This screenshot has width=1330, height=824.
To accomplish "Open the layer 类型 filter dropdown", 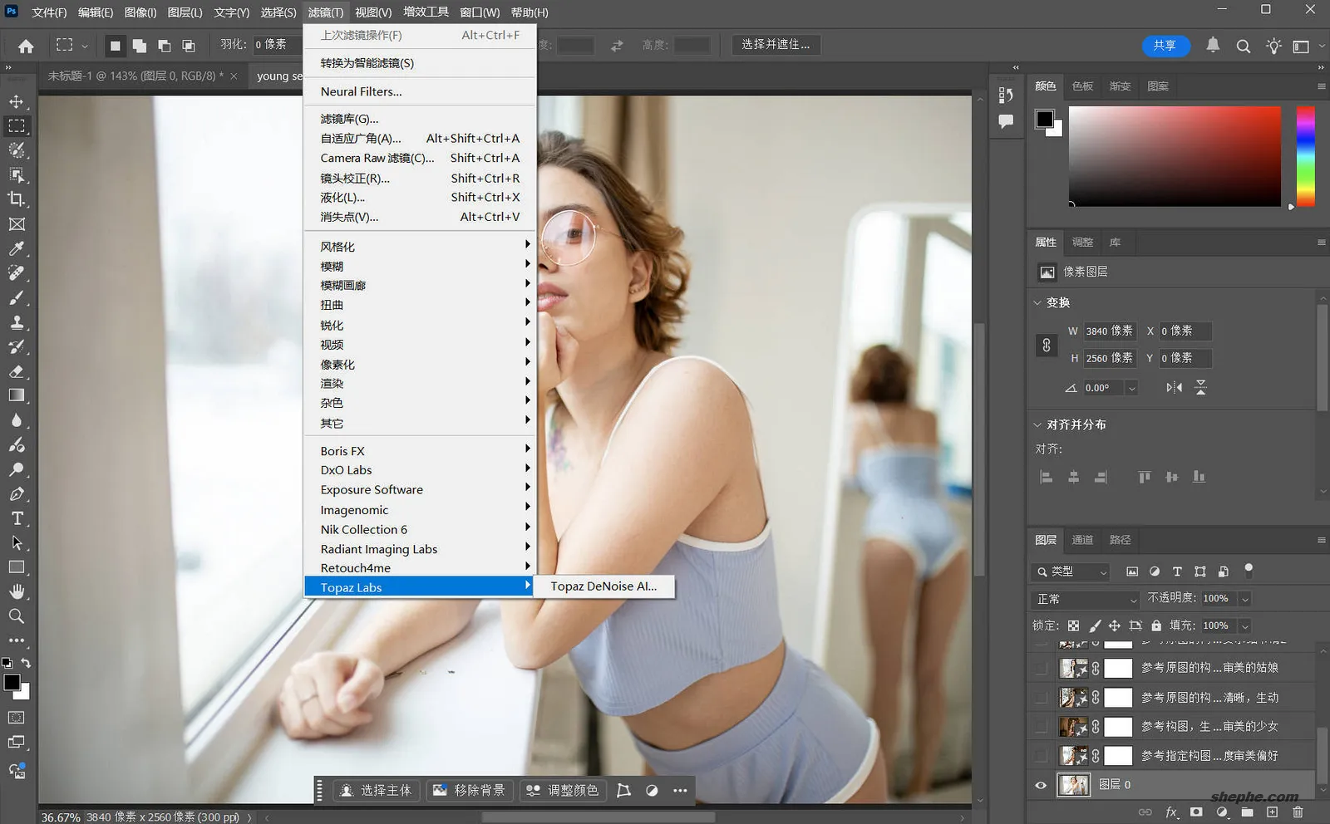I will 1070,571.
